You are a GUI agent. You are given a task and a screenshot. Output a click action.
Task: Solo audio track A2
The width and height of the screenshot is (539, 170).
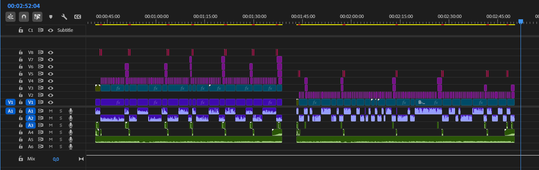coord(61,118)
